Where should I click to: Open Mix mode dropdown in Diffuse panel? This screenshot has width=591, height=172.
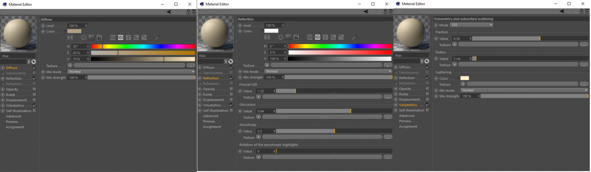(131, 72)
